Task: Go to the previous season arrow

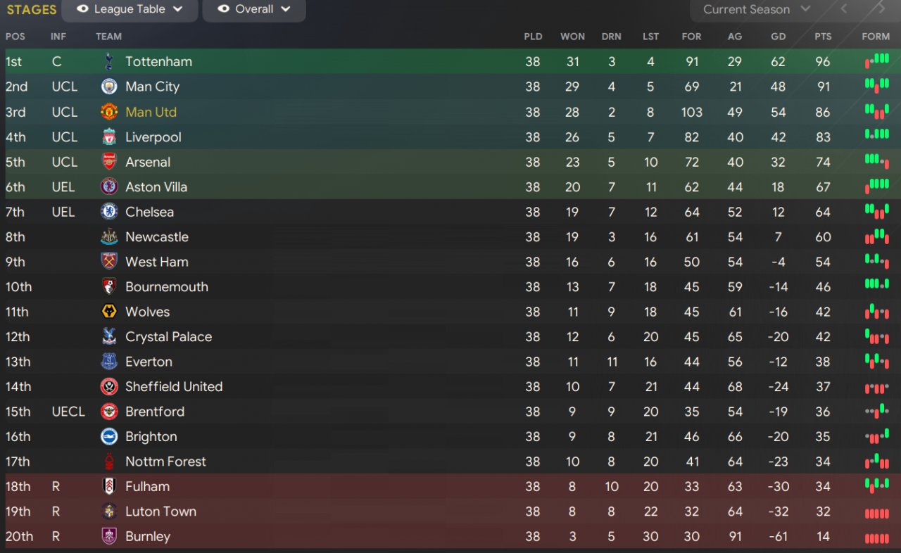Action: tap(844, 9)
